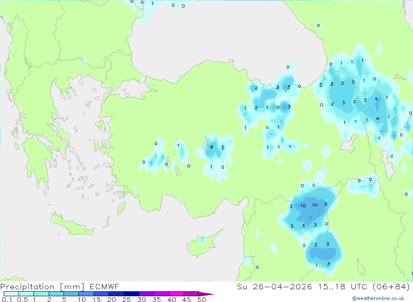Select the 0.5–1 mm legend color swatch

pos(26,294)
